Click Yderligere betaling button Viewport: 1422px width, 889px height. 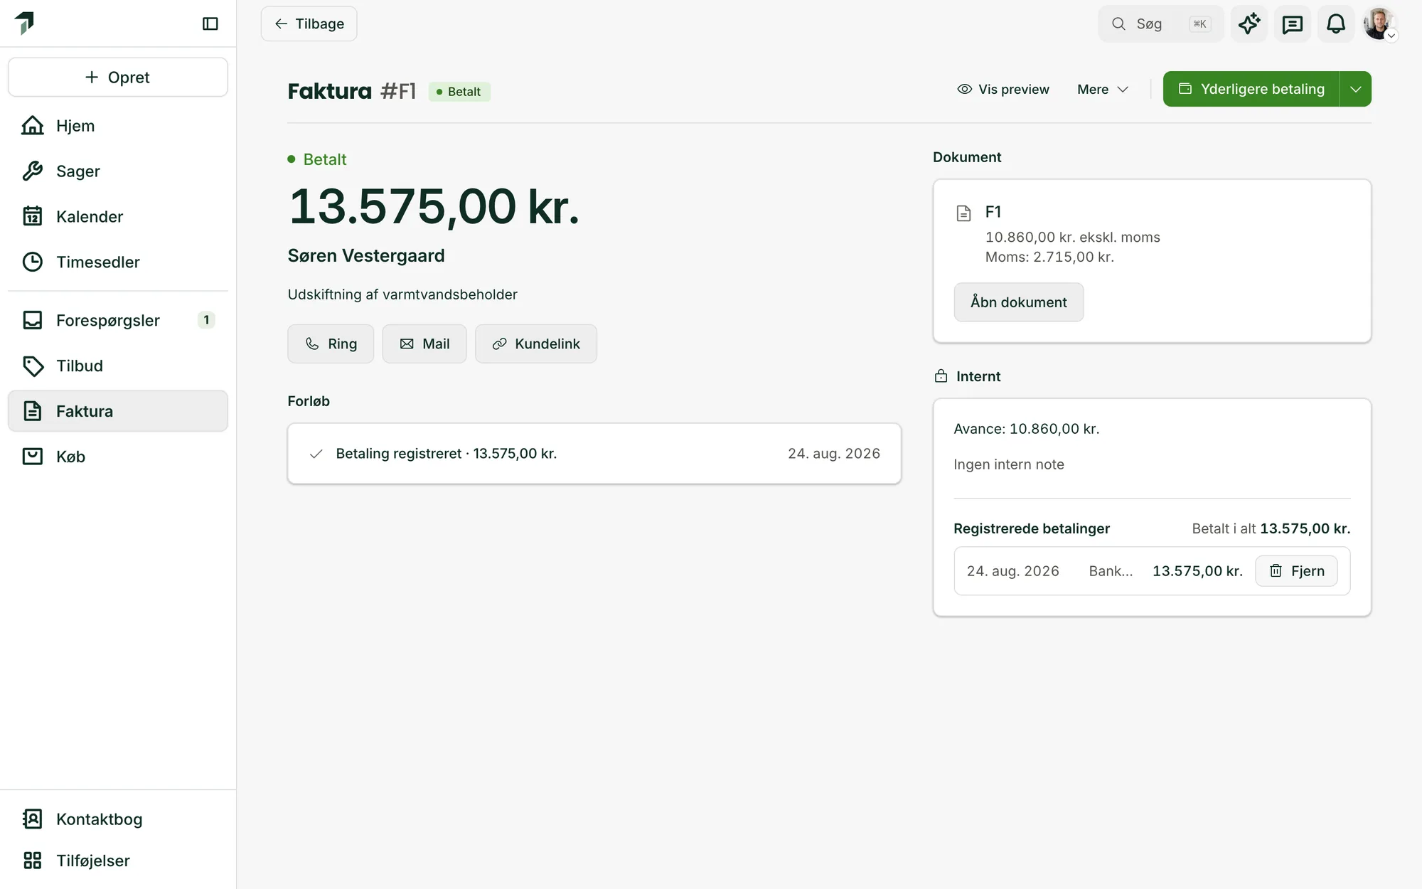[x=1251, y=89]
